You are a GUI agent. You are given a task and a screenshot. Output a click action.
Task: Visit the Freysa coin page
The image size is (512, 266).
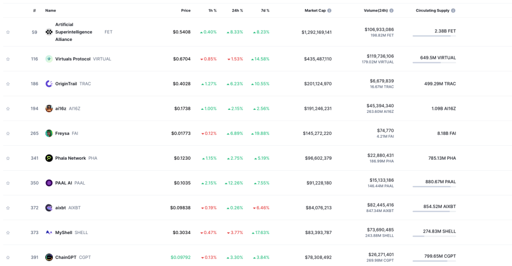[62, 133]
